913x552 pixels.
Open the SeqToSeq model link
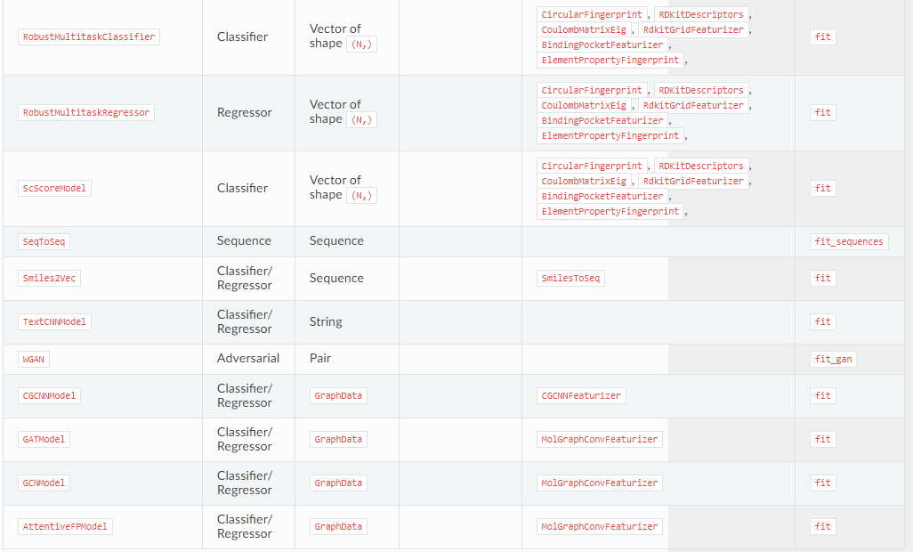click(x=43, y=241)
